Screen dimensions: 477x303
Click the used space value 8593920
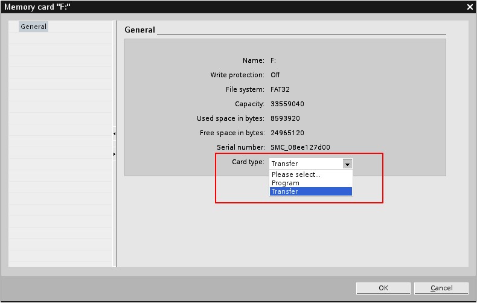tap(285, 118)
